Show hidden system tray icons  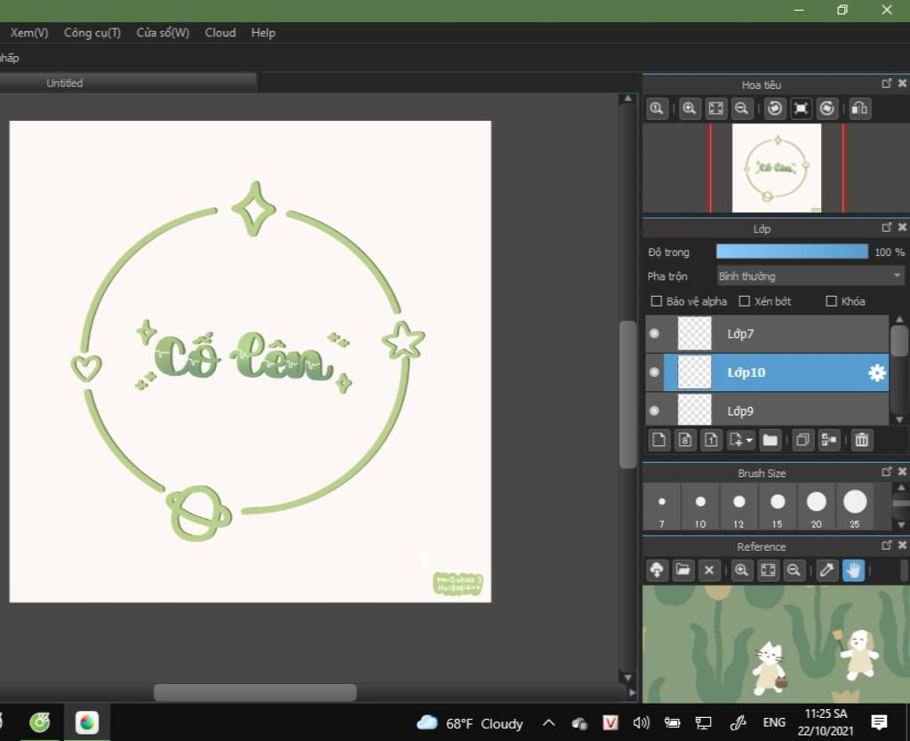[x=548, y=723]
